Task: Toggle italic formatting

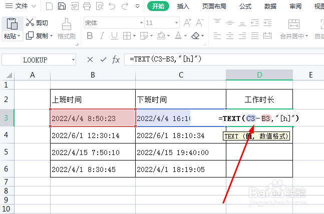Action: pos(102,35)
